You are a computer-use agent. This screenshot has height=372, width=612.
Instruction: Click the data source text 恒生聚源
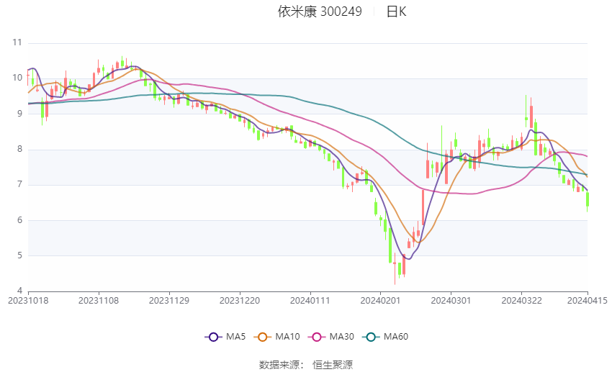click(333, 365)
